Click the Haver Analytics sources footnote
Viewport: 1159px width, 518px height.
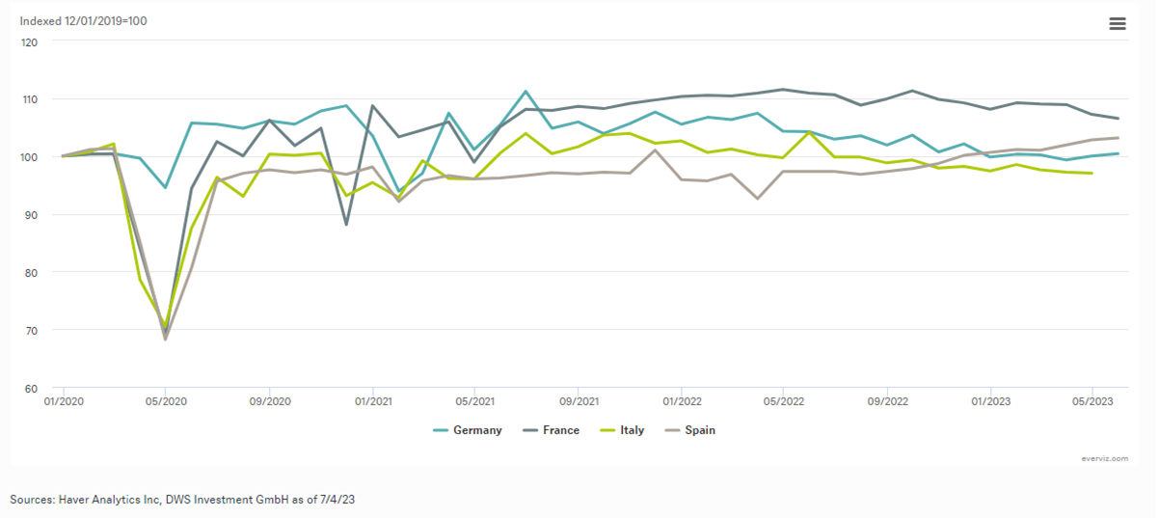(x=182, y=499)
